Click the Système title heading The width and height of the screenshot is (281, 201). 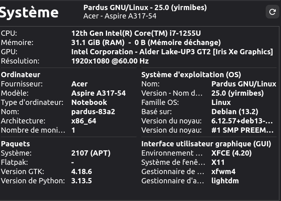(x=29, y=12)
